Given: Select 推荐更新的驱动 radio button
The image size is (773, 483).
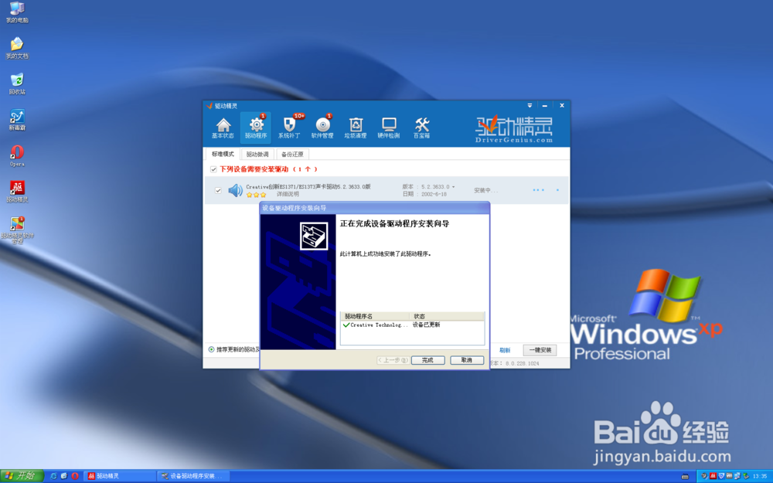Looking at the screenshot, I should pos(212,349).
